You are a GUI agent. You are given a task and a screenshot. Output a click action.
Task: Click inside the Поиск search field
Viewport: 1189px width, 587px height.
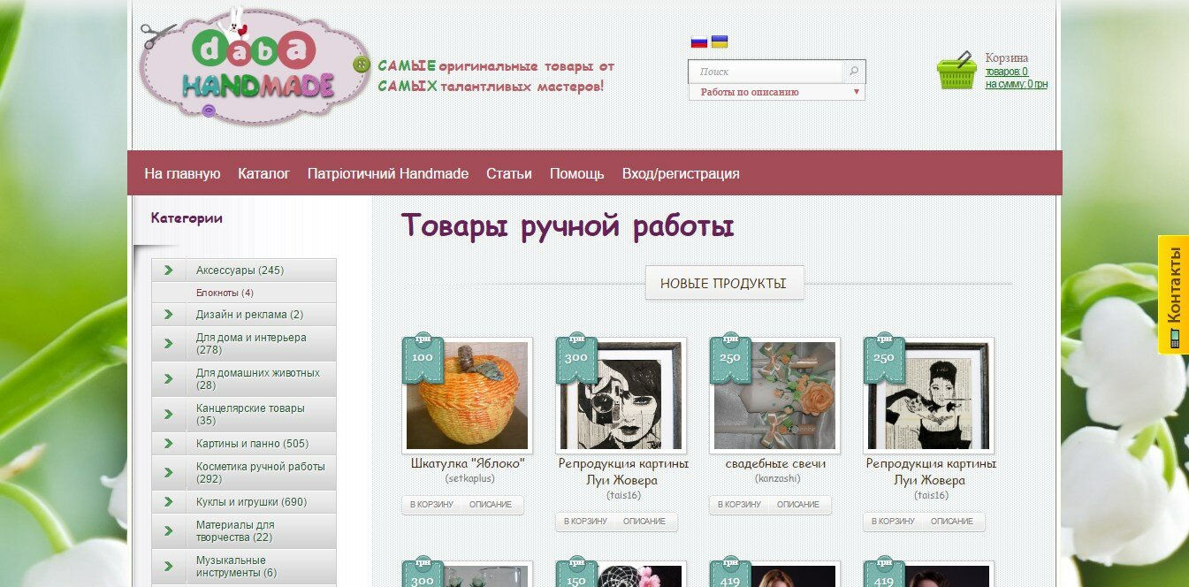pyautogui.click(x=767, y=72)
